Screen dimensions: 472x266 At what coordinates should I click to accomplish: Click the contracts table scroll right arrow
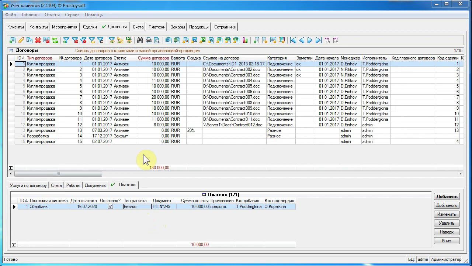tap(460, 174)
